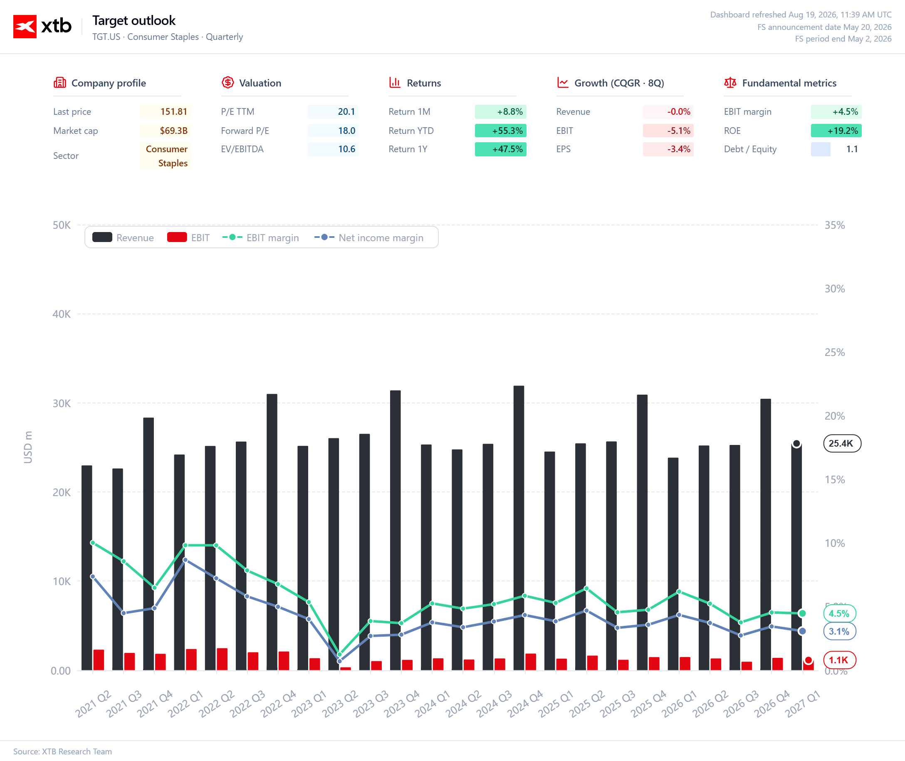905x761 pixels.
Task: Click the FS announcement date line
Action: (824, 27)
